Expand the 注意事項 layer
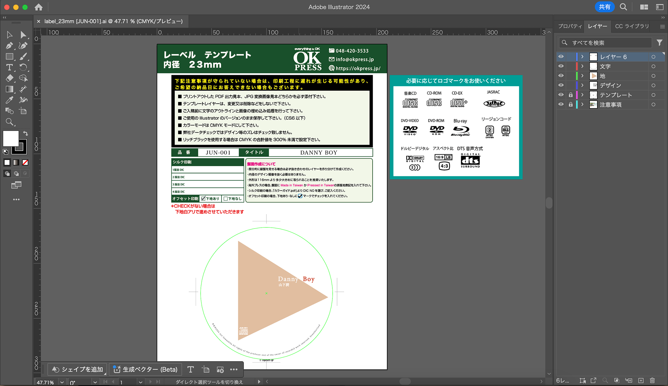The width and height of the screenshot is (668, 386). tap(582, 104)
